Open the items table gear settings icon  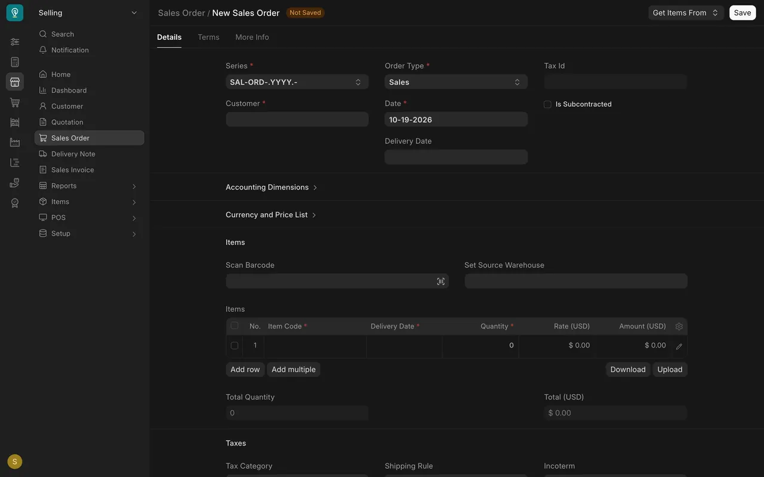coord(679,326)
